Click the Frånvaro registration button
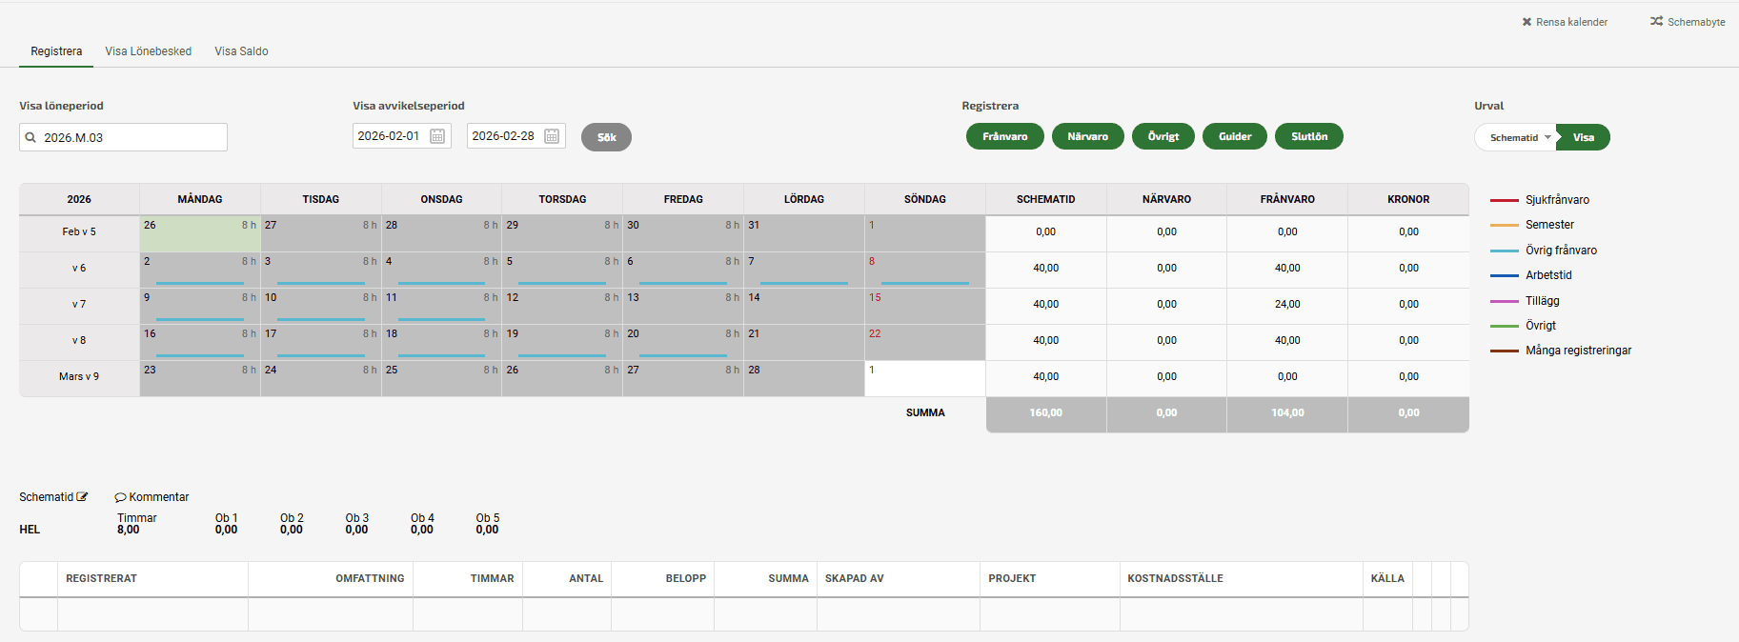The height and width of the screenshot is (642, 1739). pos(1004,136)
